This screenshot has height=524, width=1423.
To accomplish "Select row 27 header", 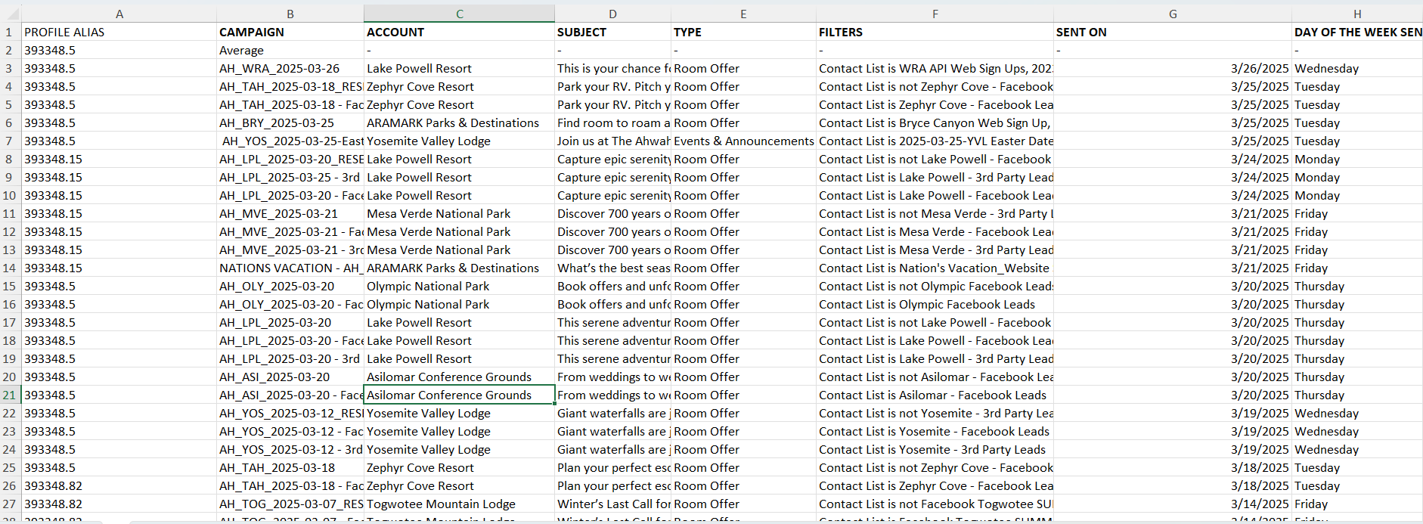I will pyautogui.click(x=11, y=504).
